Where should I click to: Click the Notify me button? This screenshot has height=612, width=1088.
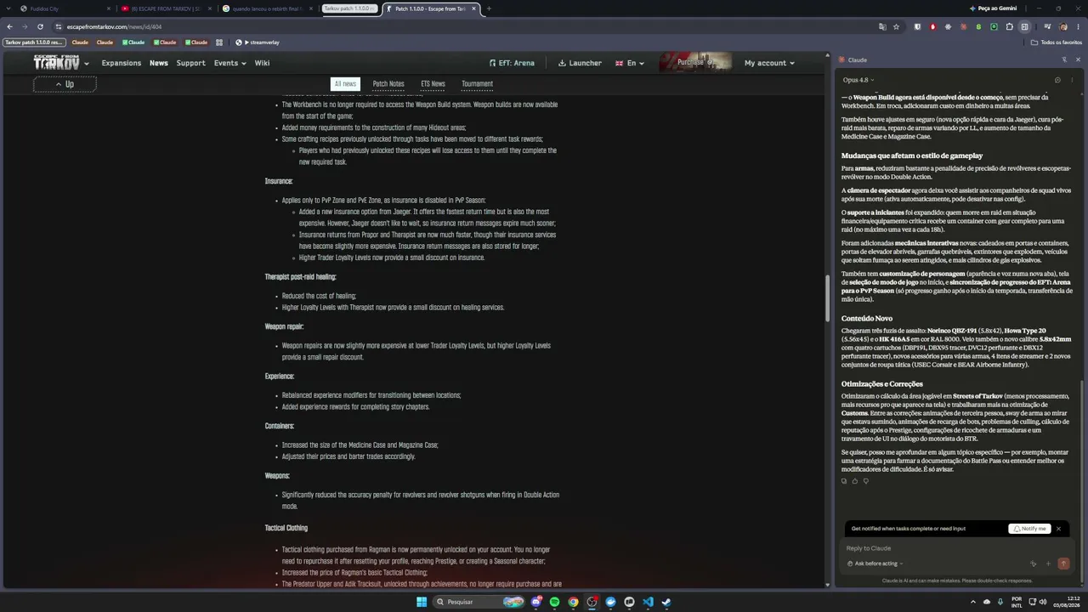click(x=1029, y=529)
